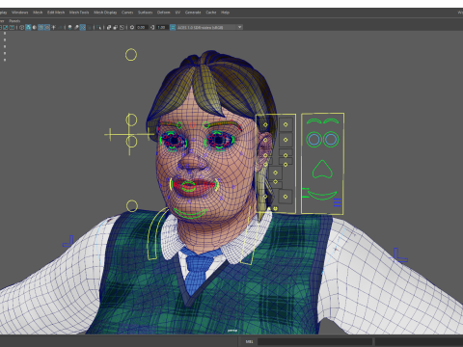463x347 pixels.
Task: Open the ACES 1.0 SDR-video view transform dropdown
Action: tap(210, 28)
